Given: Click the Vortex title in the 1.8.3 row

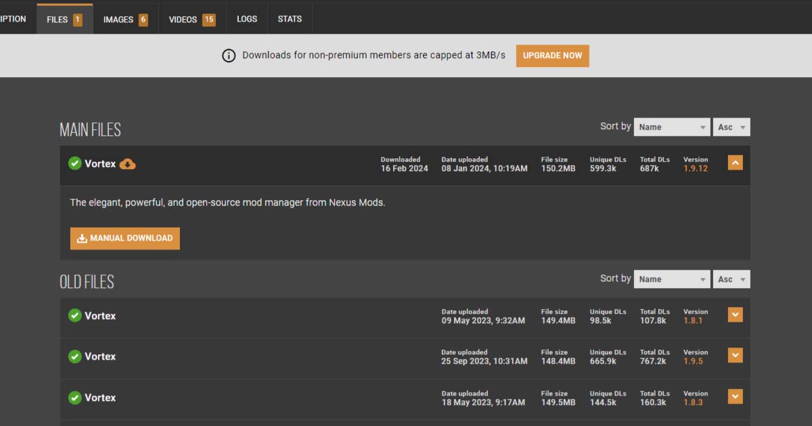Looking at the screenshot, I should [x=100, y=398].
